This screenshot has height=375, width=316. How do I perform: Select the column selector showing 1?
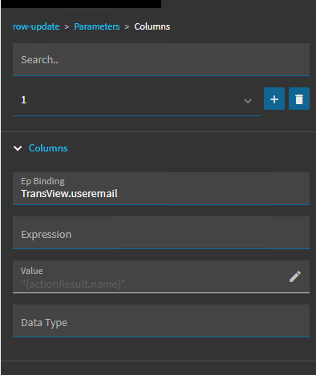point(136,101)
